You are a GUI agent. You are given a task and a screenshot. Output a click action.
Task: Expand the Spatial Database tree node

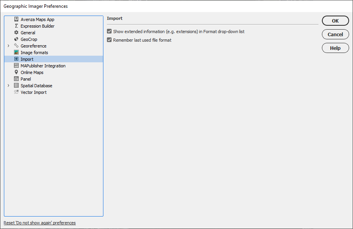coord(8,86)
